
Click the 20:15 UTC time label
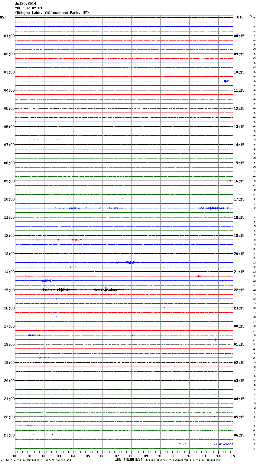pyautogui.click(x=239, y=254)
